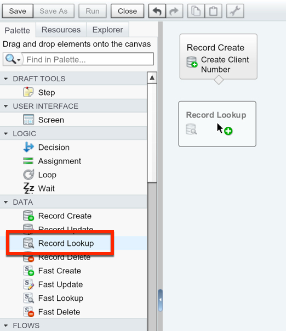The image size is (286, 331).
Task: Select the Screen element icon
Action: (28, 120)
